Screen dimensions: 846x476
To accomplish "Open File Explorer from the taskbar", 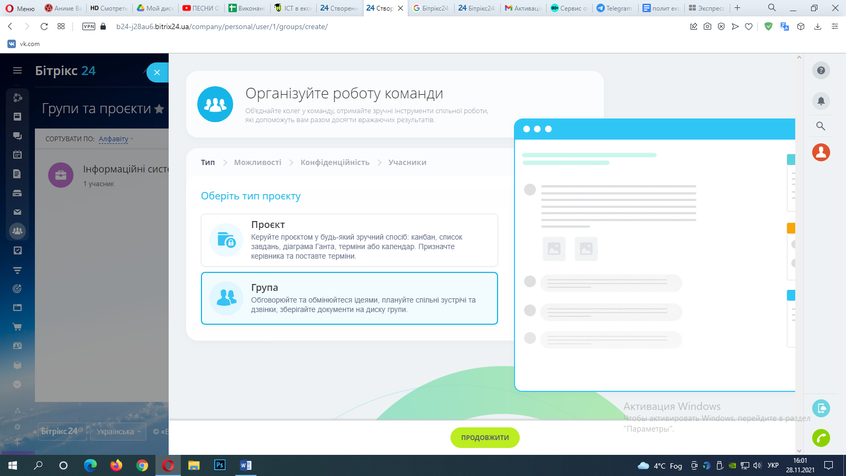I will click(194, 465).
